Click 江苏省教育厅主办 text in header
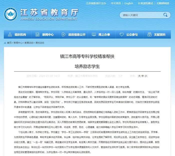 (x=96, y=3)
